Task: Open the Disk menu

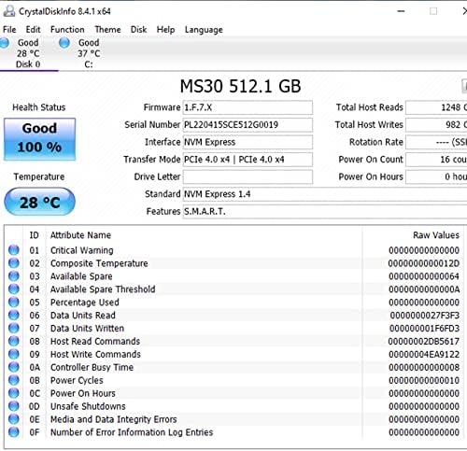Action: click(x=138, y=30)
